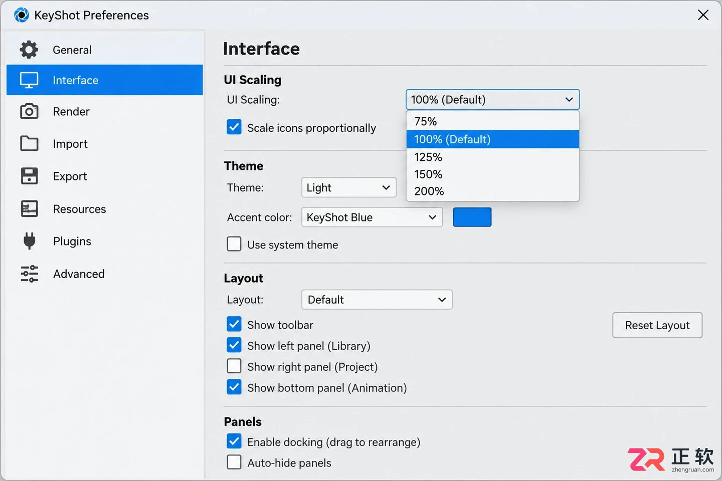This screenshot has width=722, height=481.
Task: Click the Plugins plug icon
Action: [x=29, y=241]
